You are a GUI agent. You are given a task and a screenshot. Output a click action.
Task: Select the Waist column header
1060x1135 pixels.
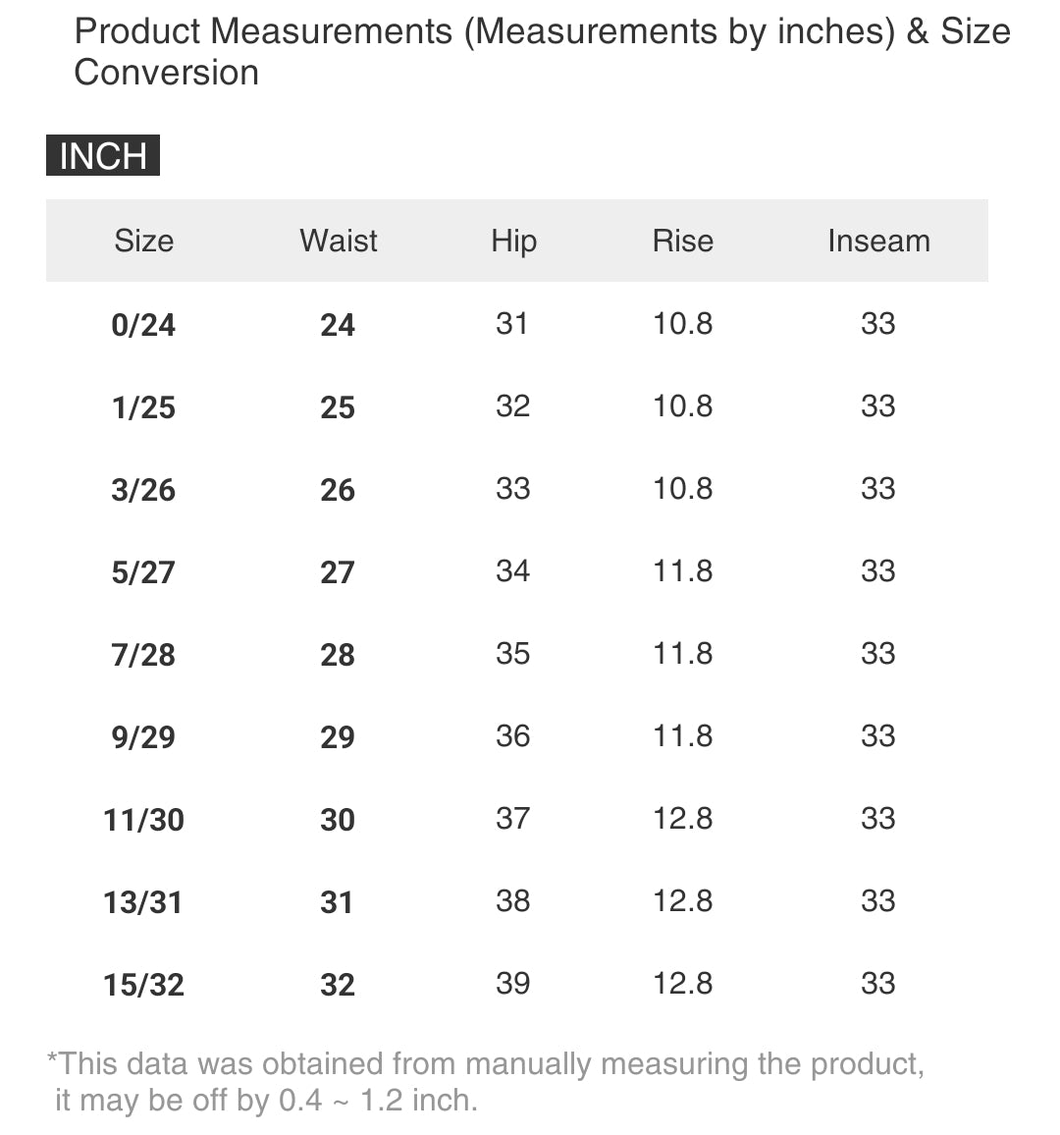coord(339,241)
